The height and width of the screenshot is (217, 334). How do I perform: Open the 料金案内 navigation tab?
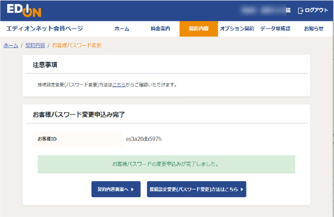160,29
